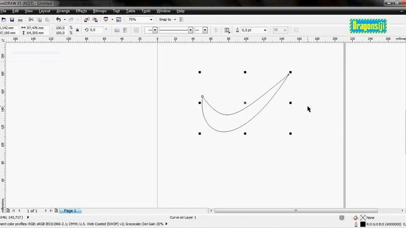Go to the last page arrow
Viewport: 406px width, 228px height.
point(51,211)
